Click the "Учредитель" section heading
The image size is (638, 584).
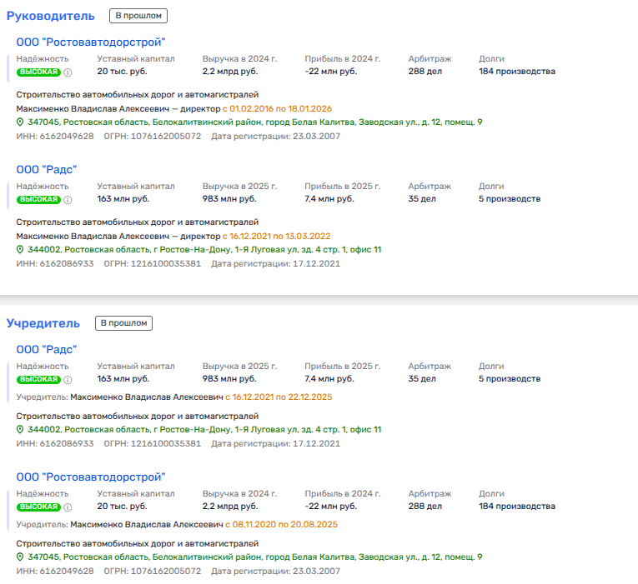pos(43,323)
